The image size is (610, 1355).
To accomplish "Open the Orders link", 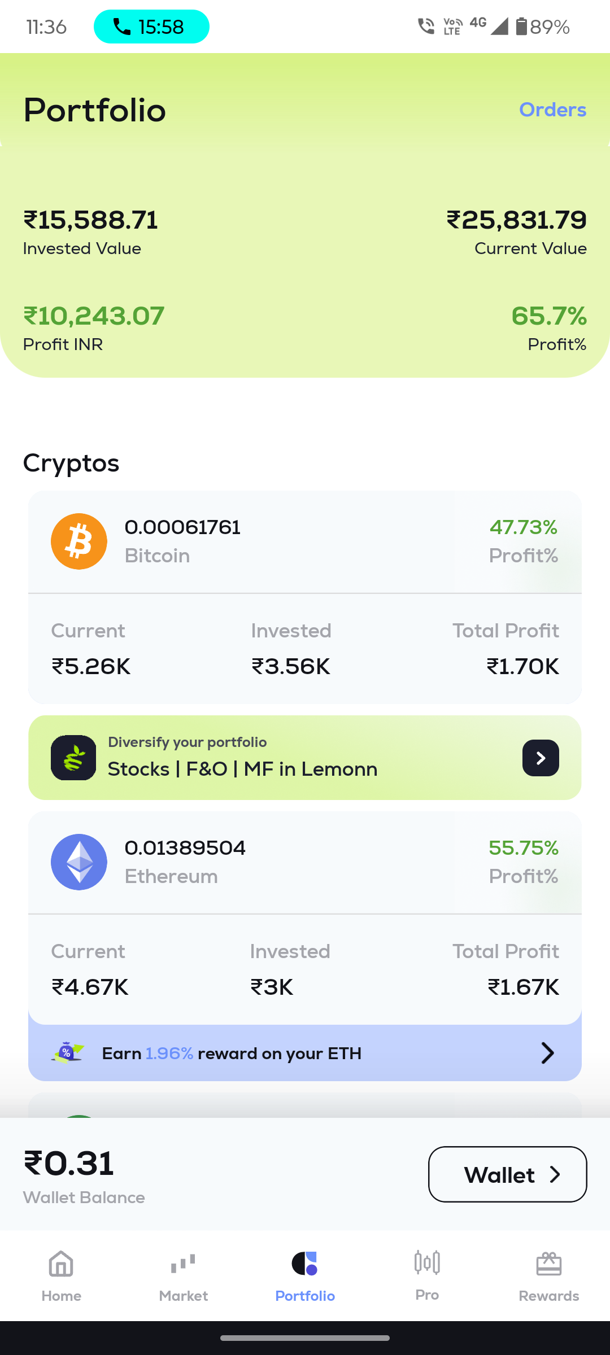I will point(552,110).
